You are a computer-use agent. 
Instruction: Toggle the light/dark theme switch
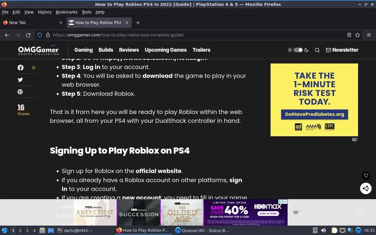(298, 50)
